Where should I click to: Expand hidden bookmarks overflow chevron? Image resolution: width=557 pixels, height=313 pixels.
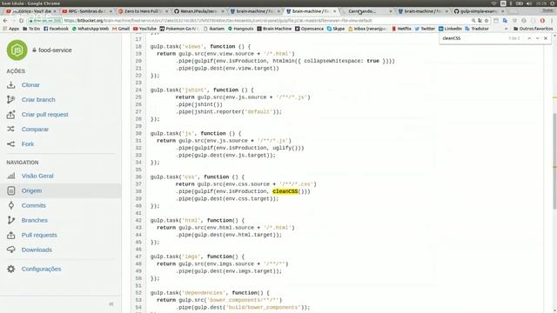pos(507,29)
